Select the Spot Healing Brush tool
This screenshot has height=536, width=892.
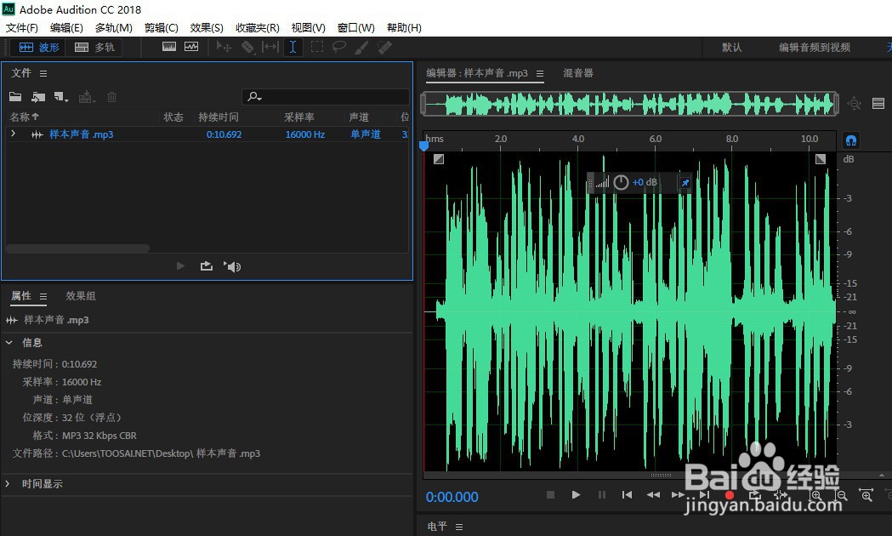pyautogui.click(x=385, y=48)
